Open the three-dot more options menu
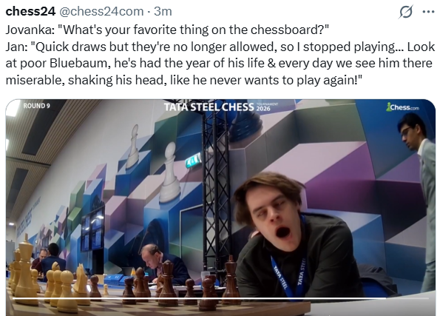The width and height of the screenshot is (437, 316). [428, 12]
